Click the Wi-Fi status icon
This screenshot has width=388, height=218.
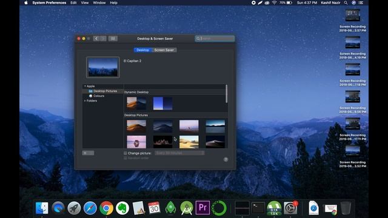tap(274, 2)
